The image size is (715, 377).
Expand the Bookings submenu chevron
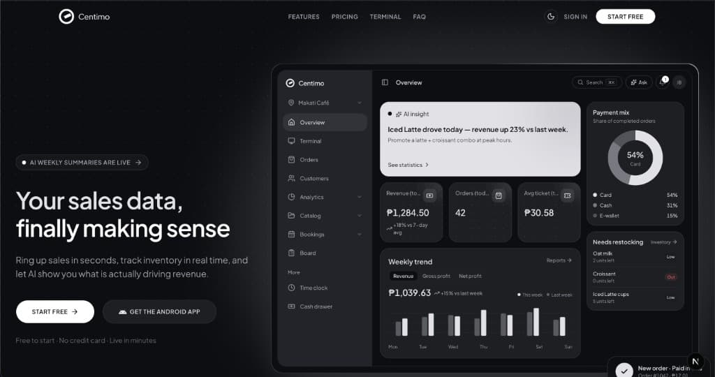[x=360, y=235]
